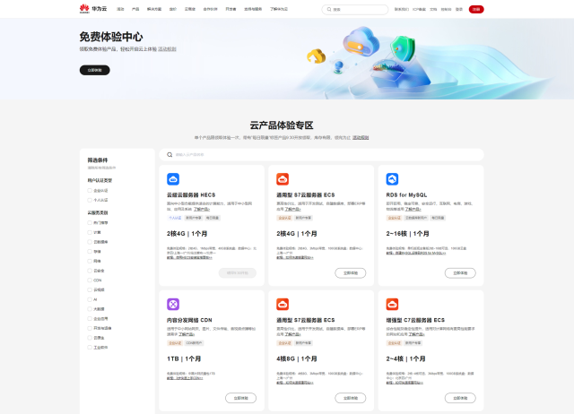This screenshot has width=574, height=414.
Task: Check the 个人认证 filter checkbox
Action: pyautogui.click(x=91, y=200)
